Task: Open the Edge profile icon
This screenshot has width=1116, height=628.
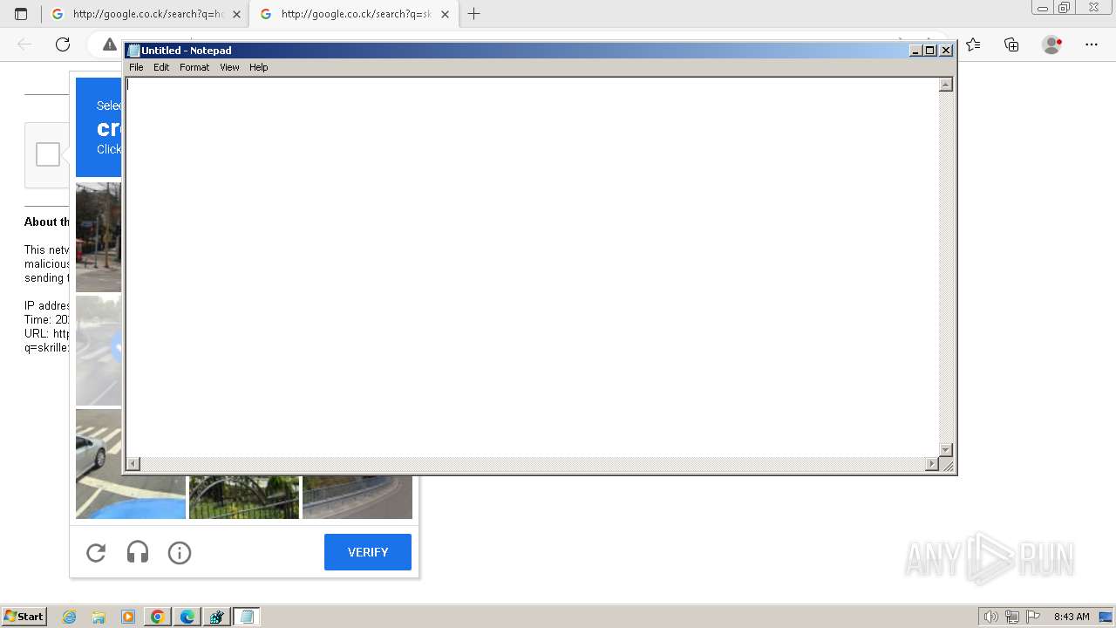Action: tap(1052, 44)
